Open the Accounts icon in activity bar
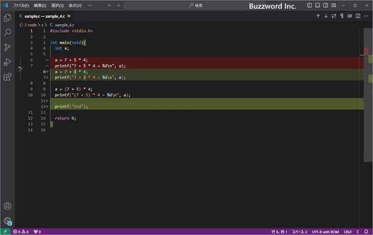 [x=7, y=206]
